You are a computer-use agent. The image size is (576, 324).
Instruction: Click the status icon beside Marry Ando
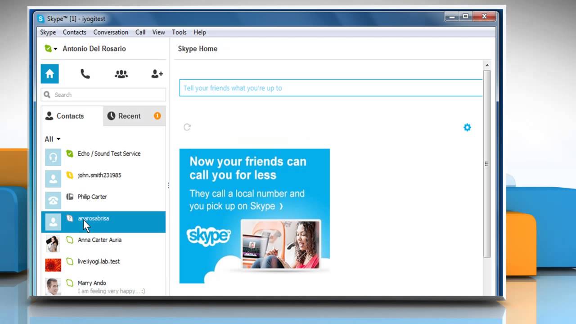tap(69, 283)
